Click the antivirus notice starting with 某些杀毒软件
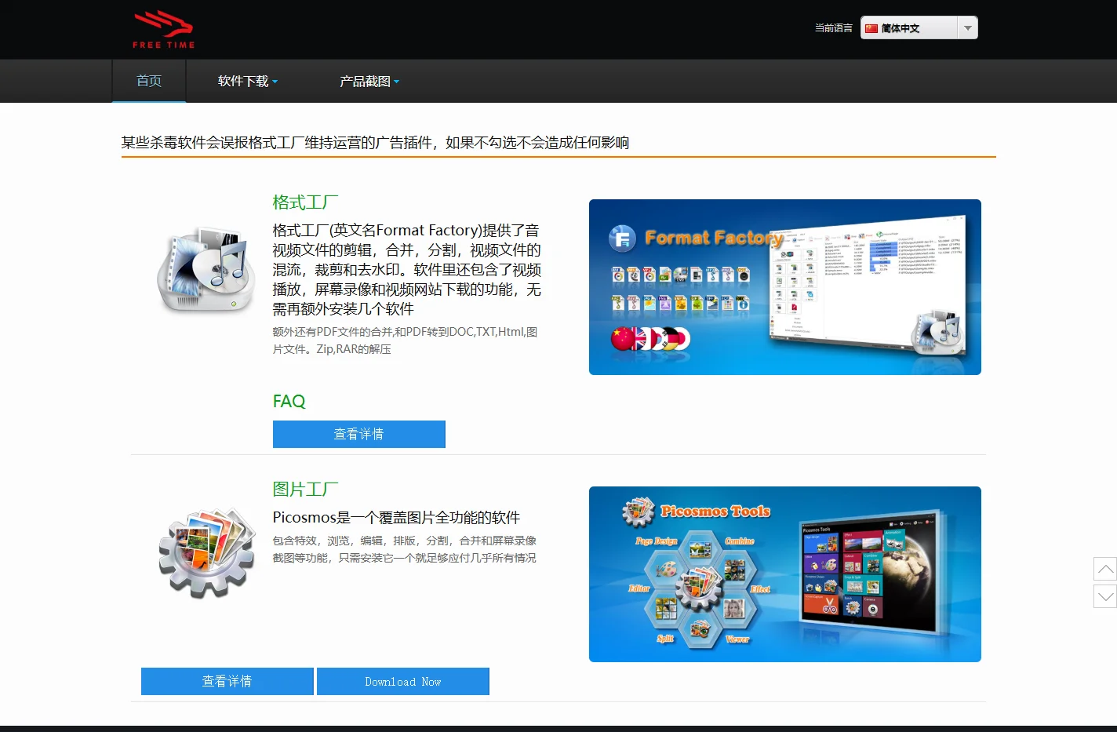 pos(375,143)
